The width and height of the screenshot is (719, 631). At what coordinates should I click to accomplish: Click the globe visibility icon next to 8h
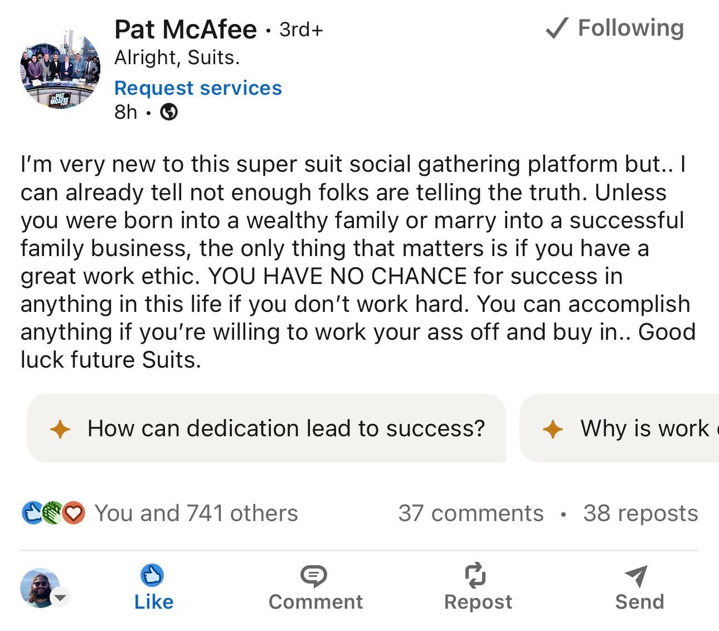[169, 112]
